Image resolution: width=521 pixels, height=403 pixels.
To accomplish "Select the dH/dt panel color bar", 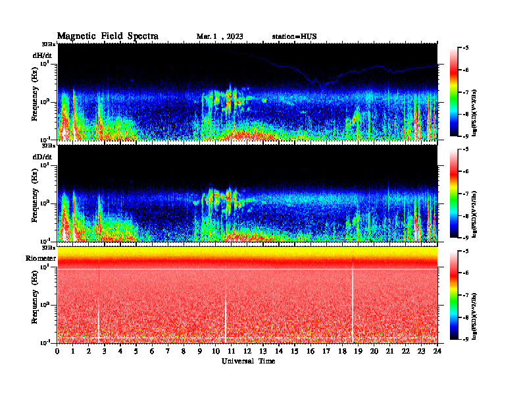I will (x=454, y=92).
